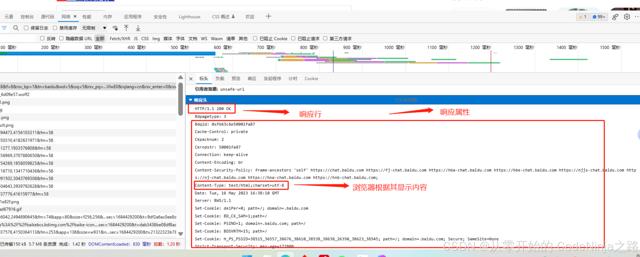
Task: Filter requests by CSS type
Action: coord(145,39)
